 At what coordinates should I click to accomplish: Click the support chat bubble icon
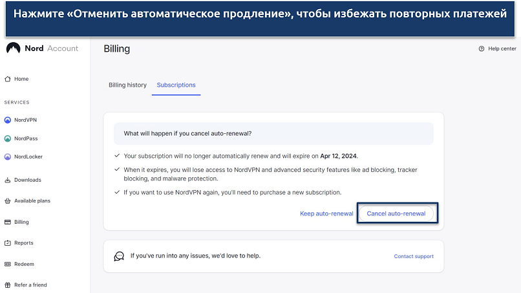[119, 256]
